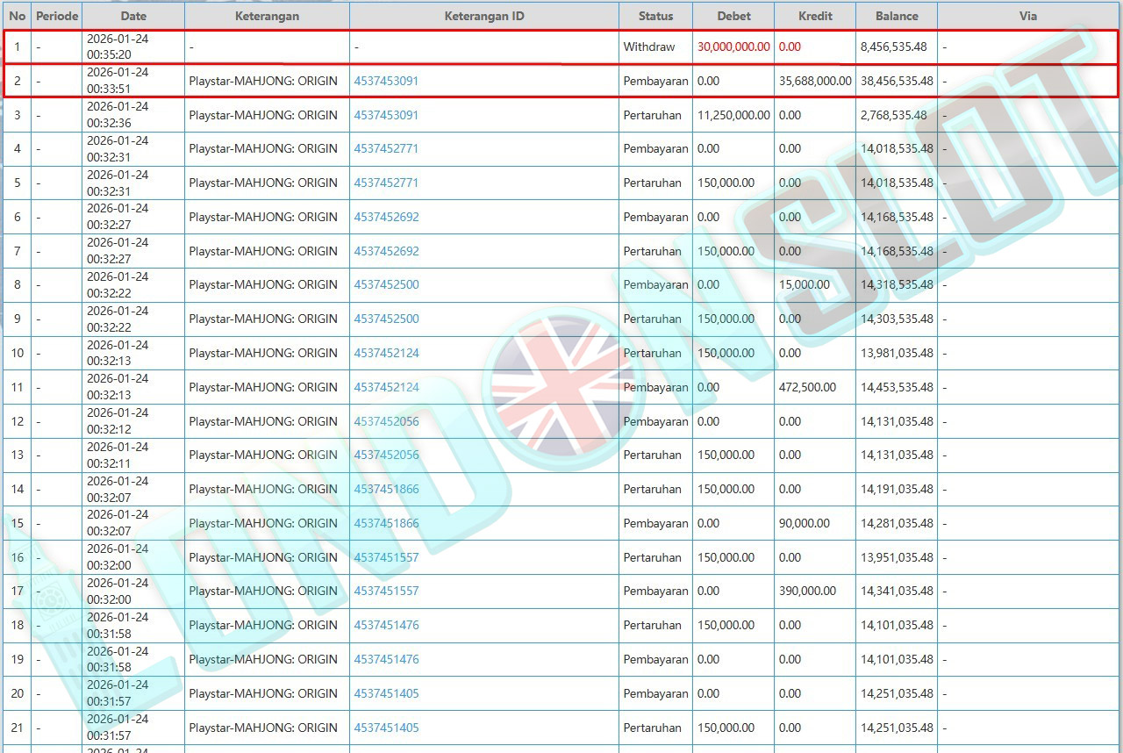Select the 30,000,000.00 withdraw debit amount
The image size is (1123, 753).
(x=733, y=47)
